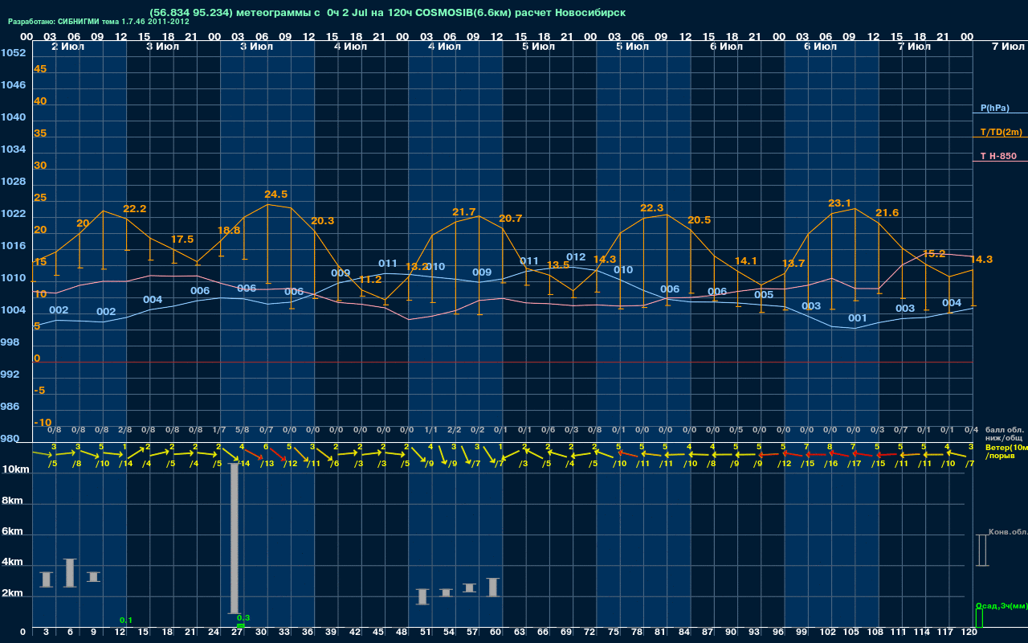Click the 8km altitude axis label
1028x643 pixels.
point(13,501)
